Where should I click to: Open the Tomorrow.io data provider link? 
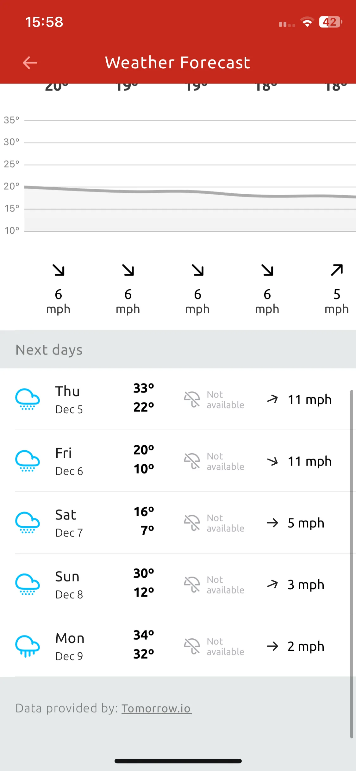click(x=156, y=708)
